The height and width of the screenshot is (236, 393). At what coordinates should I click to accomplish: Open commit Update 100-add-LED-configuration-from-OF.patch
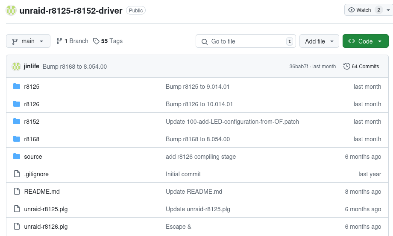tap(232, 122)
